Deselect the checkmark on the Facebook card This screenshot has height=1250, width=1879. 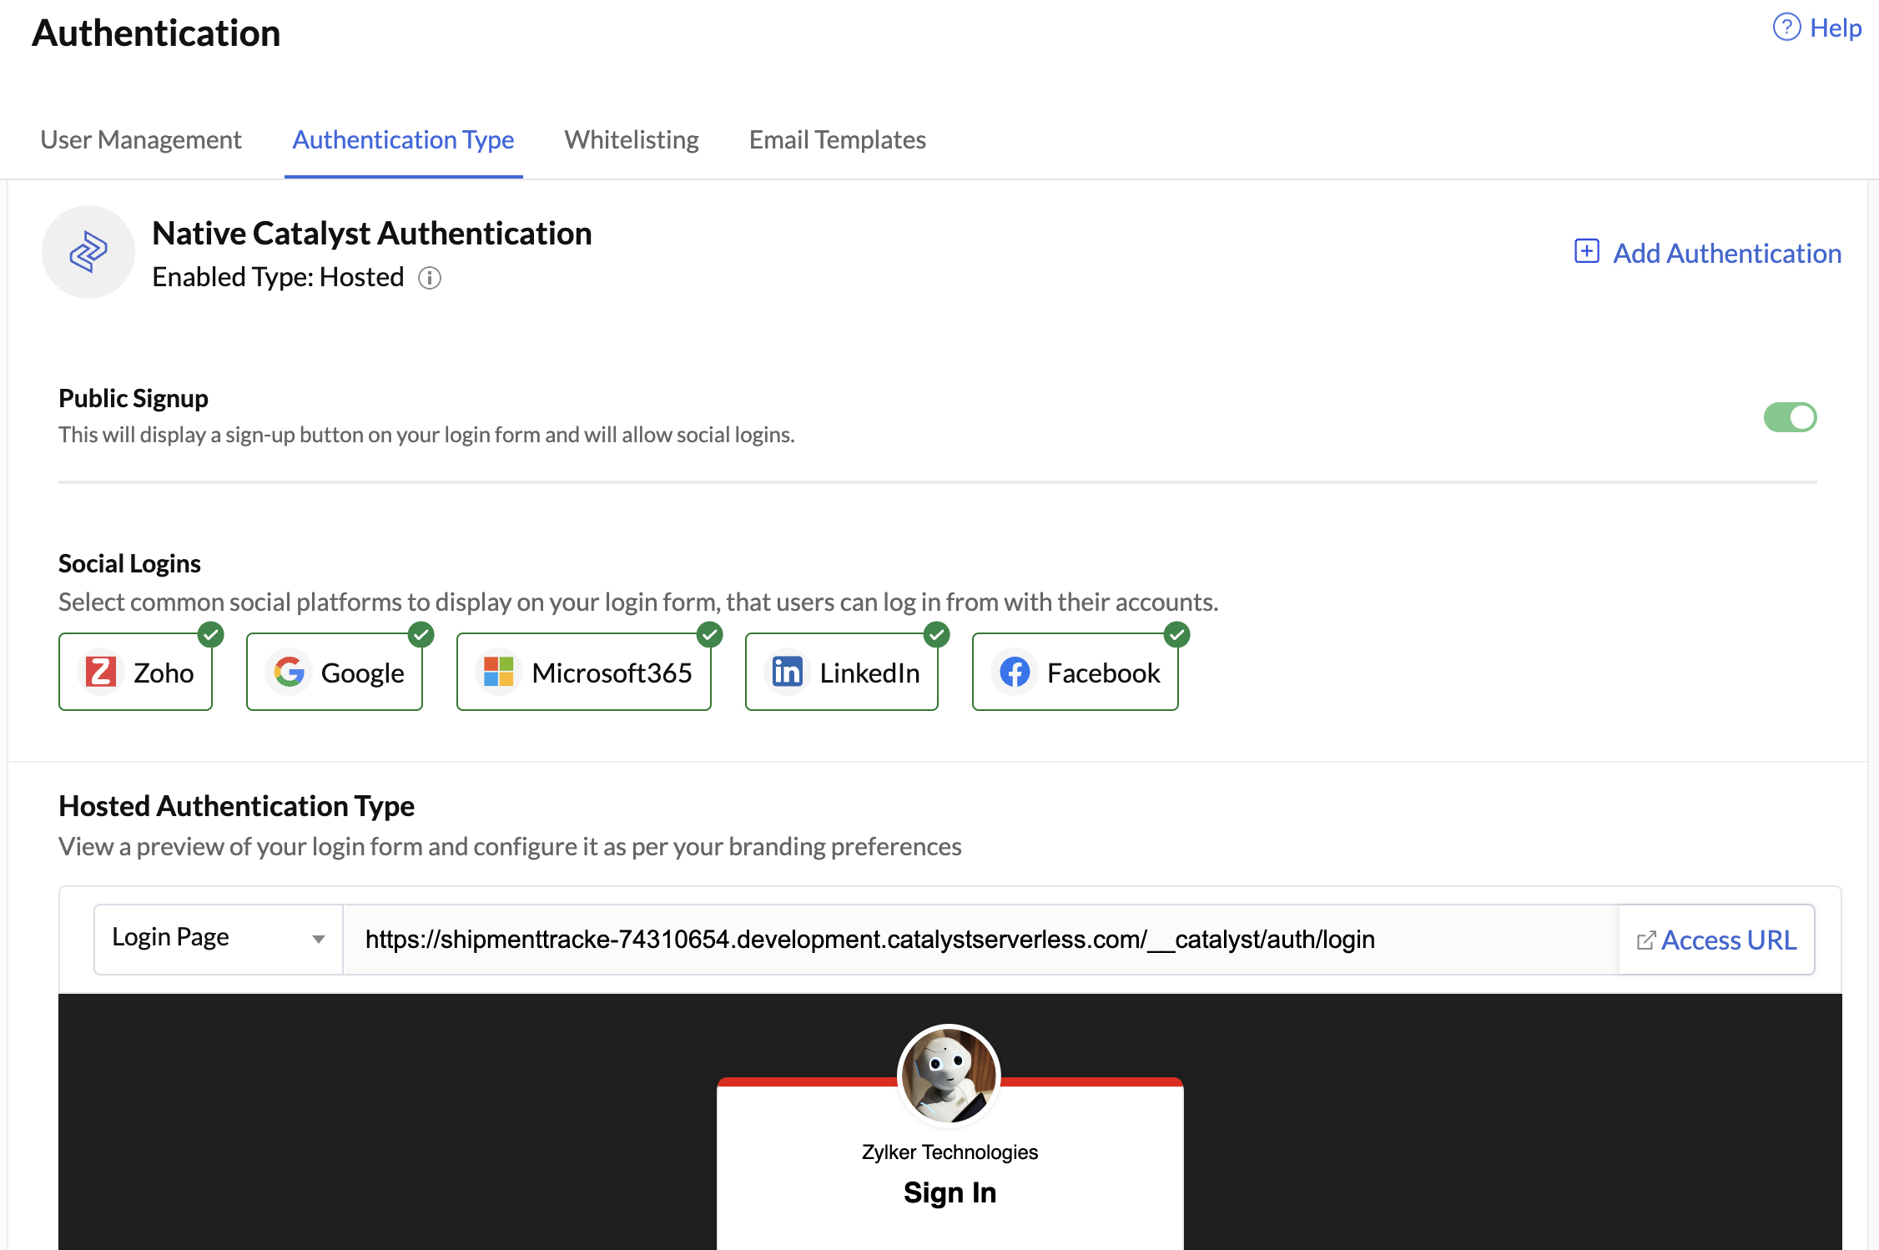1176,635
